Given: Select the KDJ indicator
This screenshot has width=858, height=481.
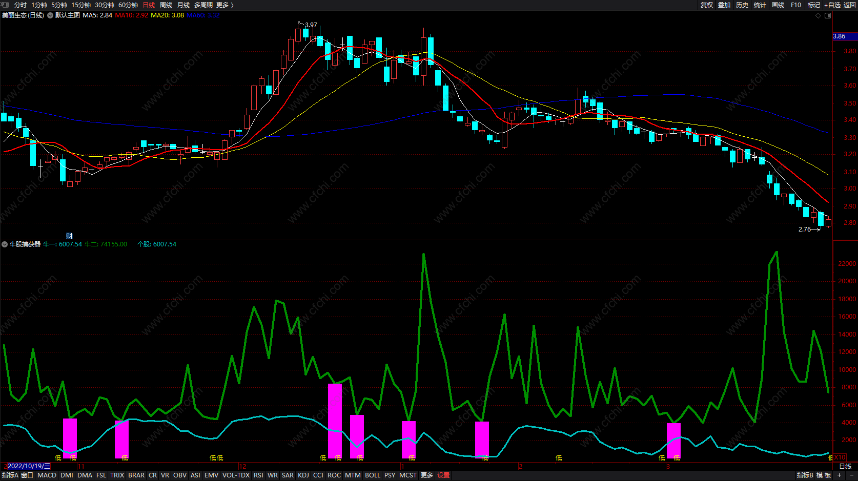Looking at the screenshot, I should [303, 475].
